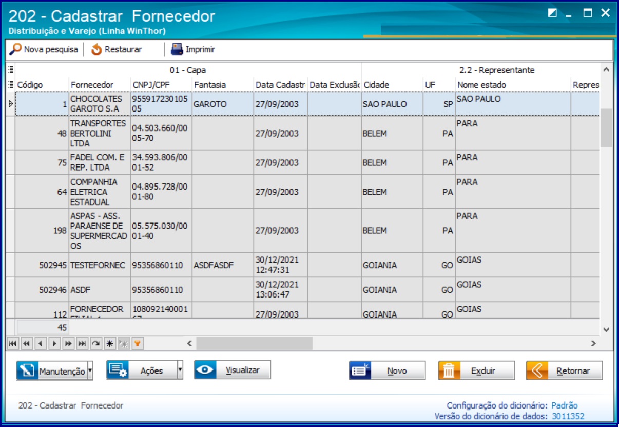Click the code 198 cell

click(x=43, y=231)
